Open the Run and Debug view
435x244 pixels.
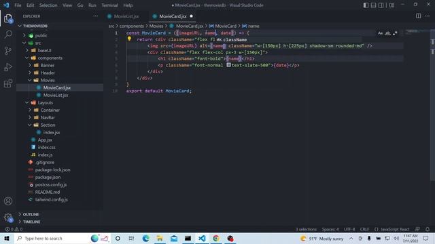click(8, 67)
